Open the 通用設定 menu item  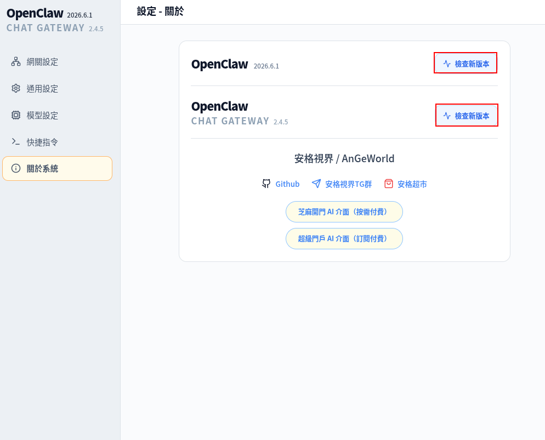[58, 89]
